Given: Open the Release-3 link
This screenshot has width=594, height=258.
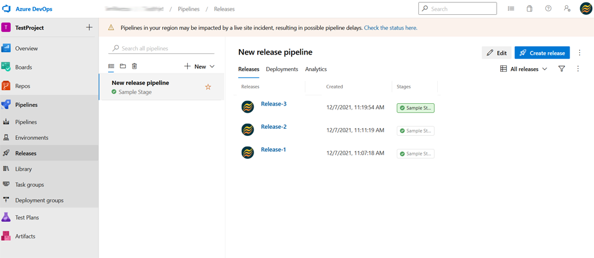Looking at the screenshot, I should [x=273, y=104].
